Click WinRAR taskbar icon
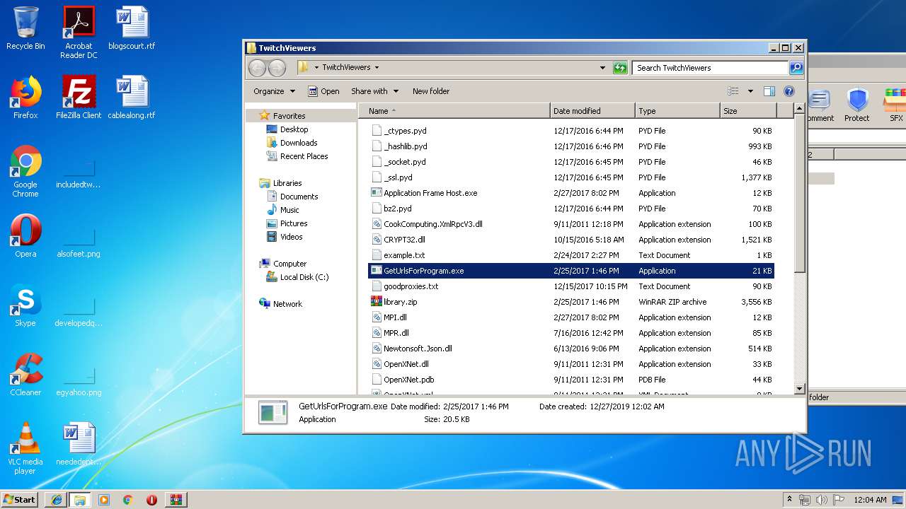The width and height of the screenshot is (906, 509). tap(176, 500)
